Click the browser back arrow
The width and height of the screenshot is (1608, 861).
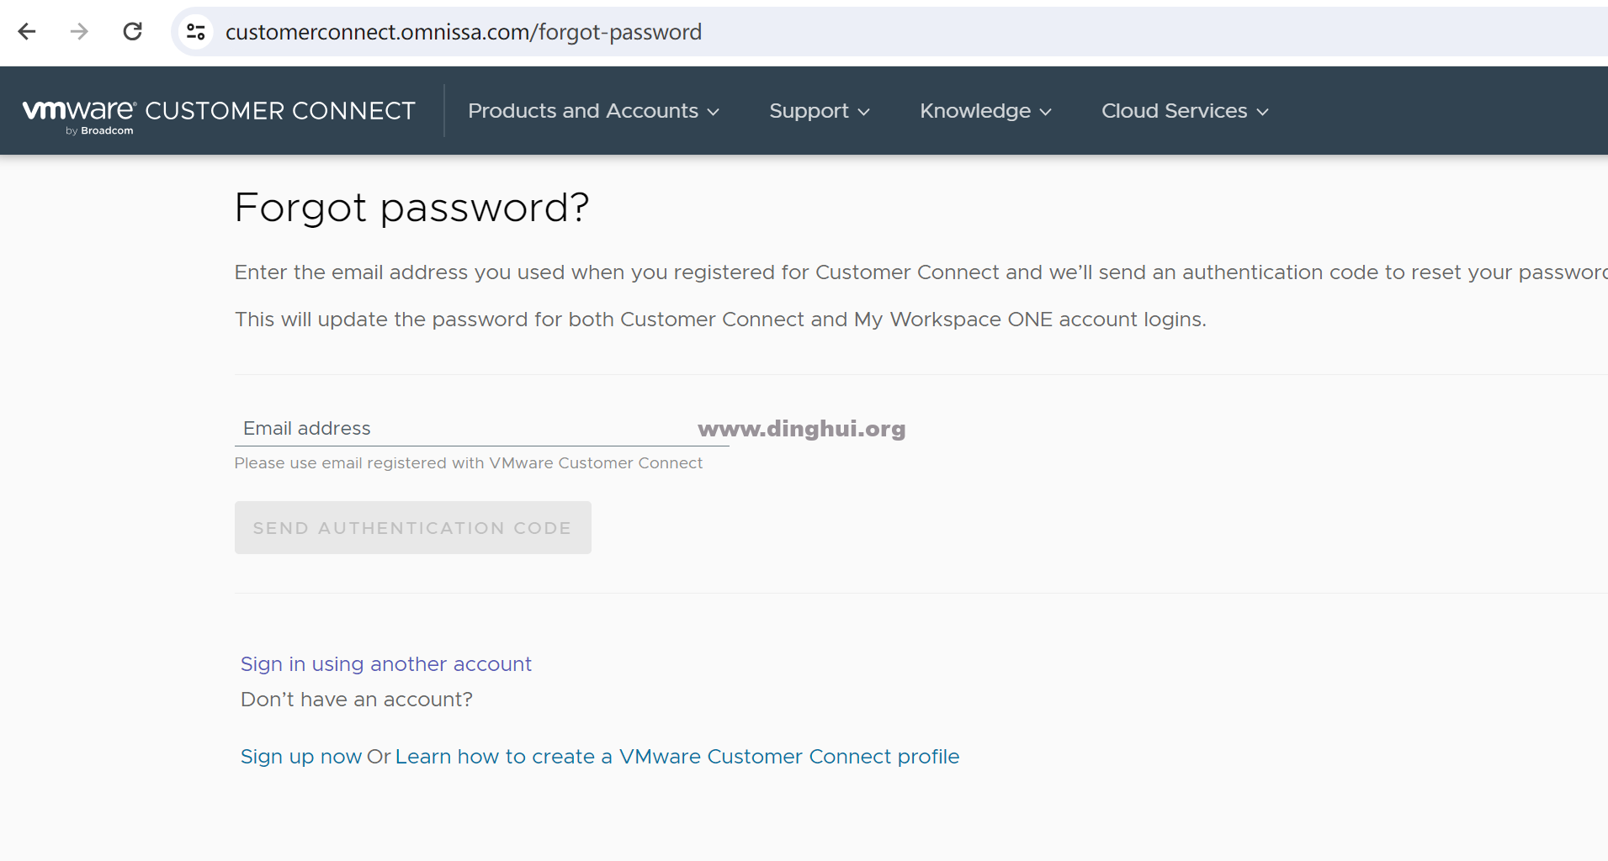27,32
